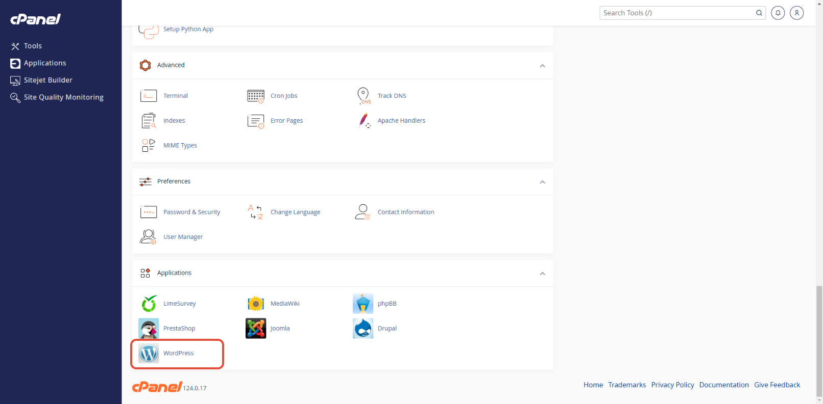Open the Privacy Policy footer link
Image resolution: width=823 pixels, height=404 pixels.
672,385
